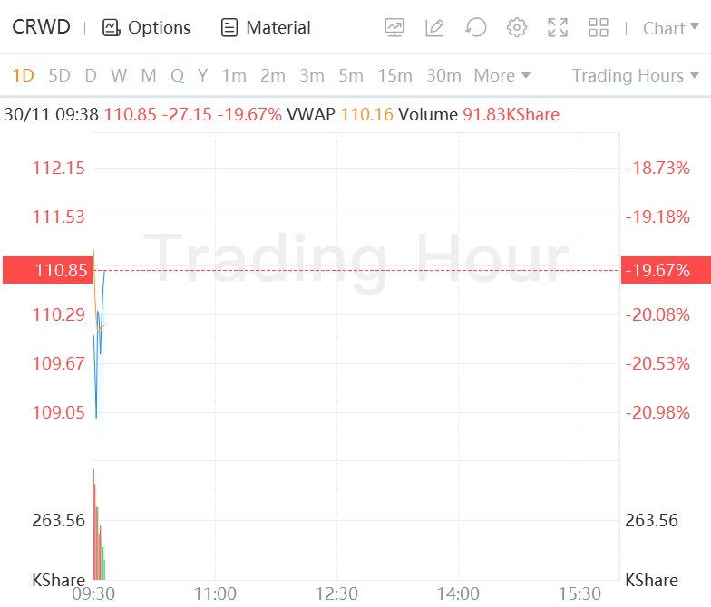Screen dimensions: 711x607
Task: Open chart settings gear
Action: [517, 28]
